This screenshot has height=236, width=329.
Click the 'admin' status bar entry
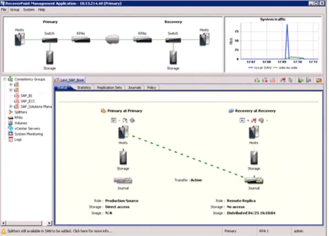click(298, 231)
